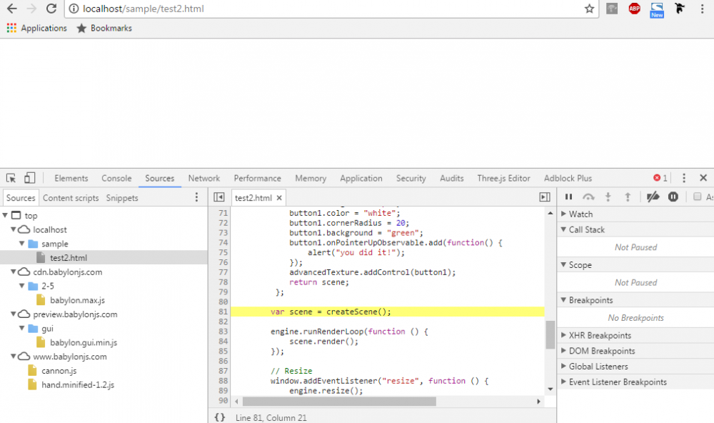The image size is (714, 423).
Task: Click the step into function icon
Action: point(608,197)
